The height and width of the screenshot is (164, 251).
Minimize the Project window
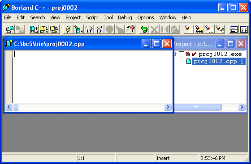[x=220, y=44]
